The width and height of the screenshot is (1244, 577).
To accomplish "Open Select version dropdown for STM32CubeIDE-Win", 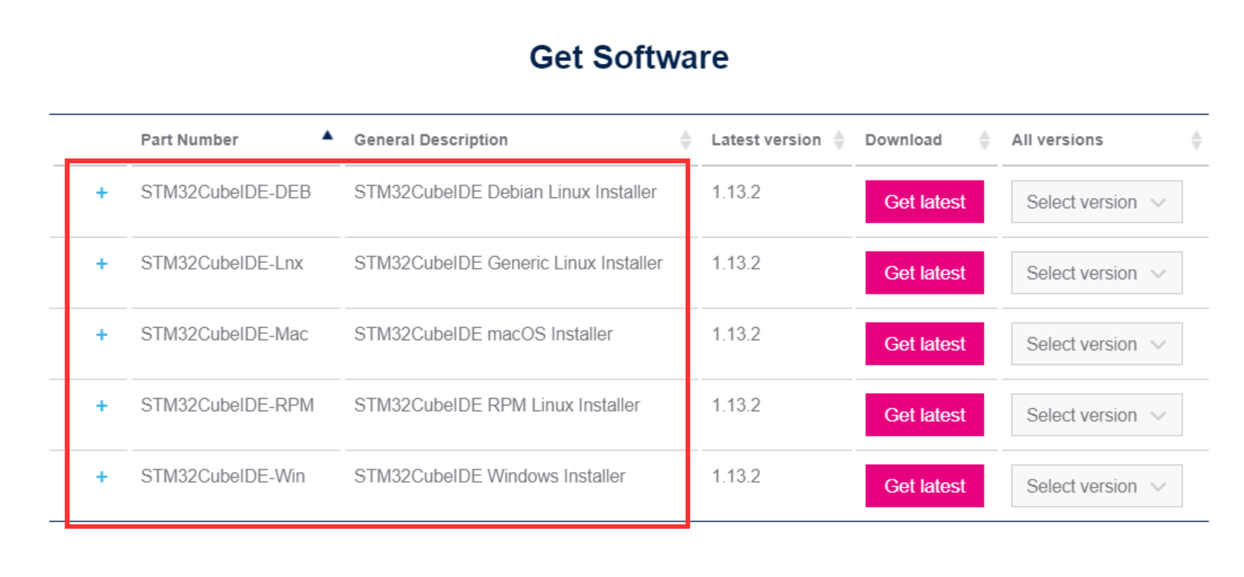I will coord(1096,486).
